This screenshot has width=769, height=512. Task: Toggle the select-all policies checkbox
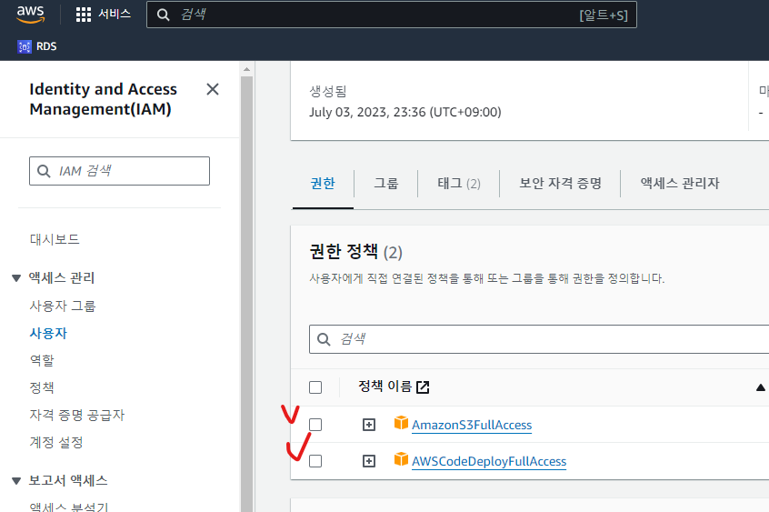315,387
